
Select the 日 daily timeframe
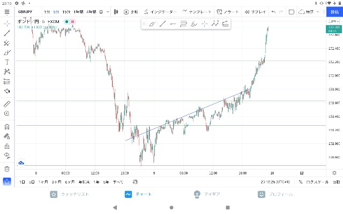click(101, 12)
